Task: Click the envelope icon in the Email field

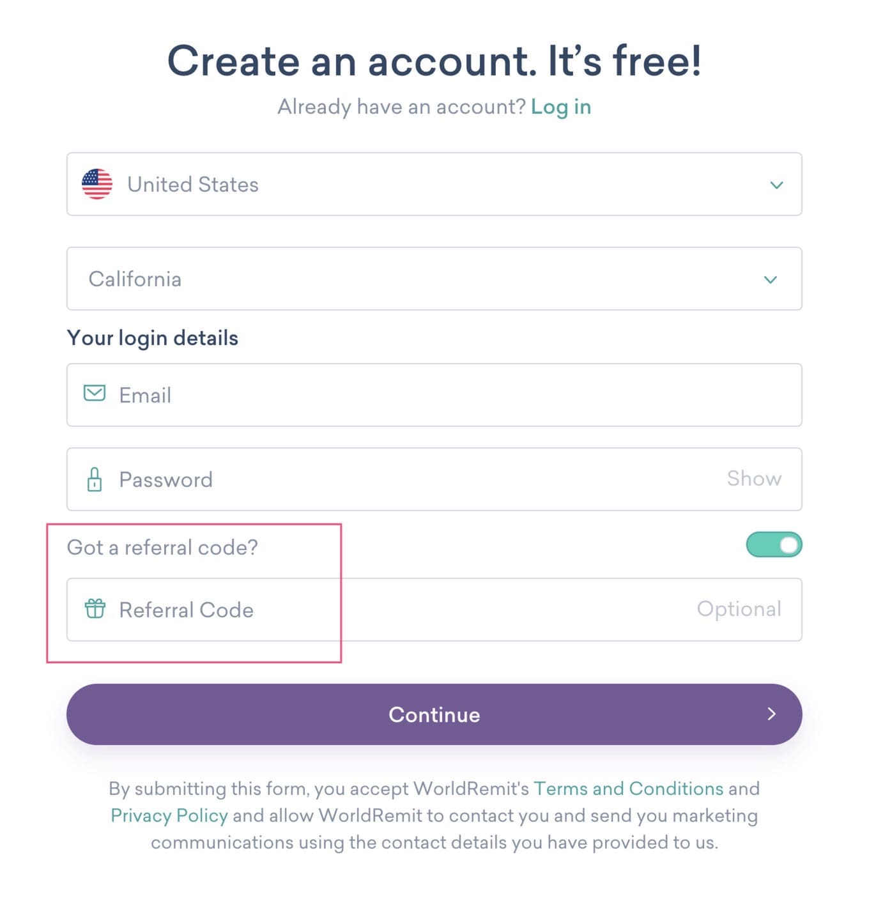Action: pyautogui.click(x=94, y=394)
